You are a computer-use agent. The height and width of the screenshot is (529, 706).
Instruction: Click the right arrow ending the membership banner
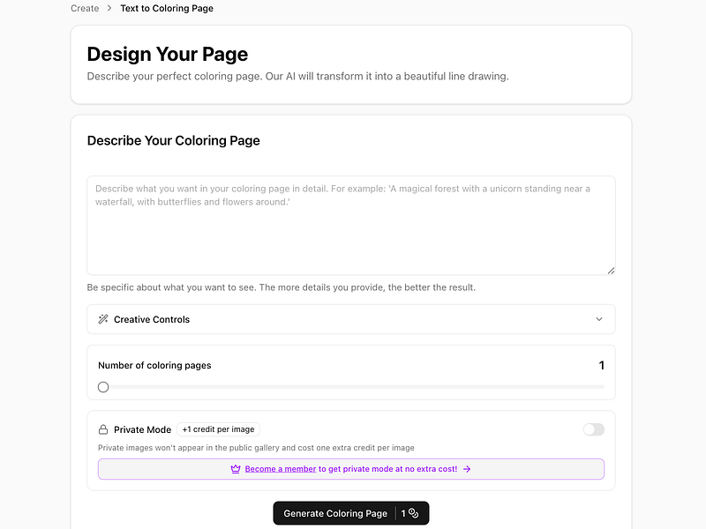click(x=467, y=469)
